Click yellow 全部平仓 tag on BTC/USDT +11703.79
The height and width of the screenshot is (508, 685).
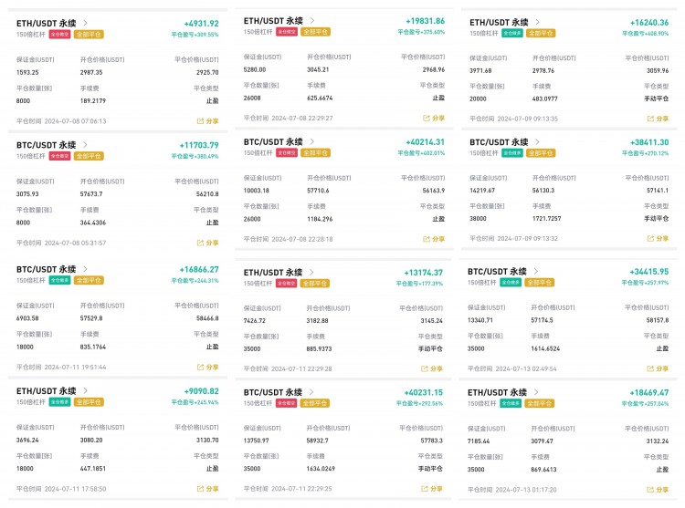pos(89,156)
